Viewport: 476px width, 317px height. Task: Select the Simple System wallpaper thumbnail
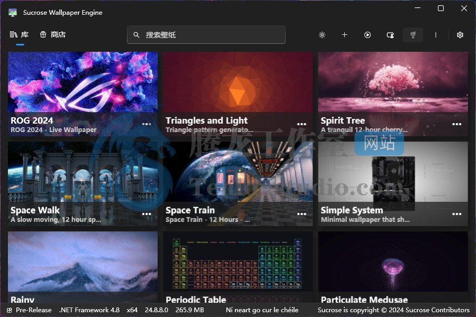[393, 172]
